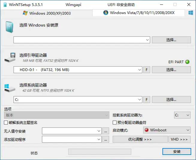Screen dimensions: 196x160
Task: Click the green EFI PART status light
Action: coord(188,62)
